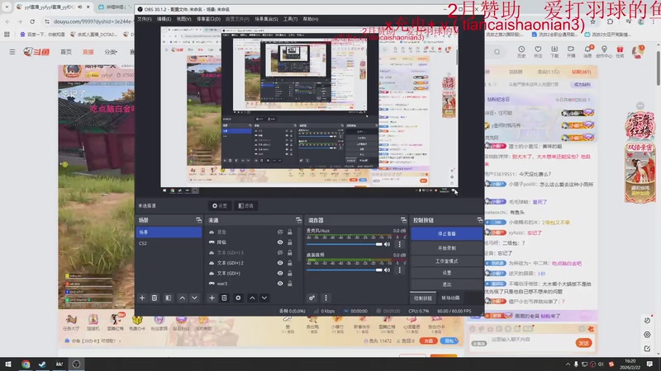Open 设置 in OBS controls panel
Image resolution: width=661 pixels, height=371 pixels.
(446, 273)
